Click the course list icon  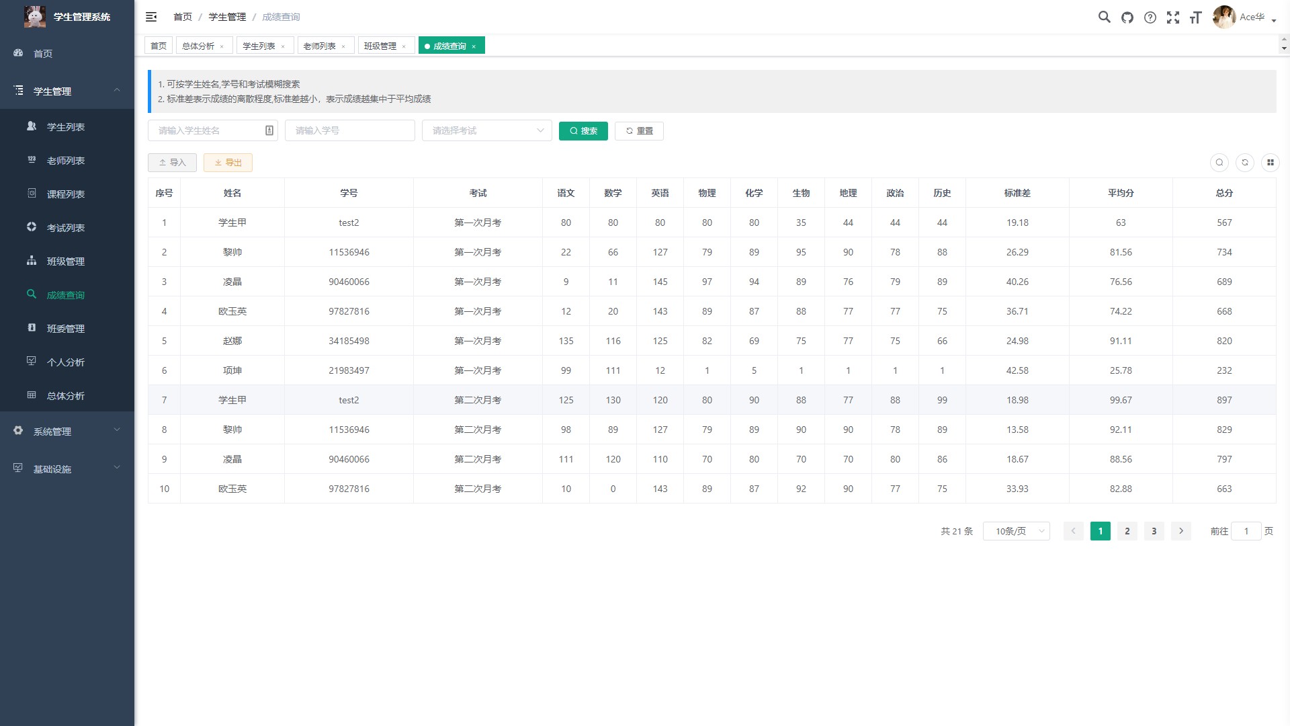pos(32,194)
